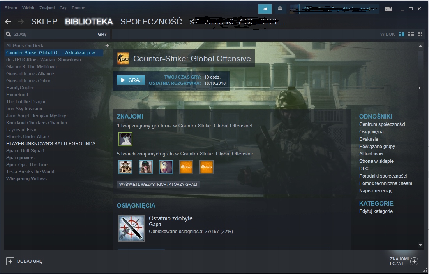
Task: Select Whispering Willows
Action: [26, 178]
